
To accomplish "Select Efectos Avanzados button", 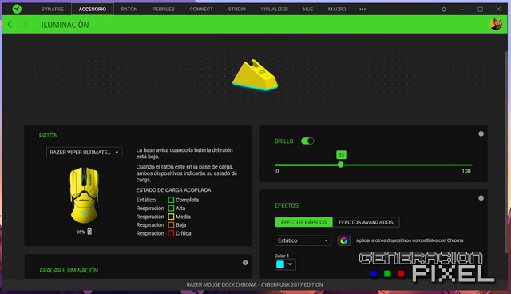I will [366, 222].
